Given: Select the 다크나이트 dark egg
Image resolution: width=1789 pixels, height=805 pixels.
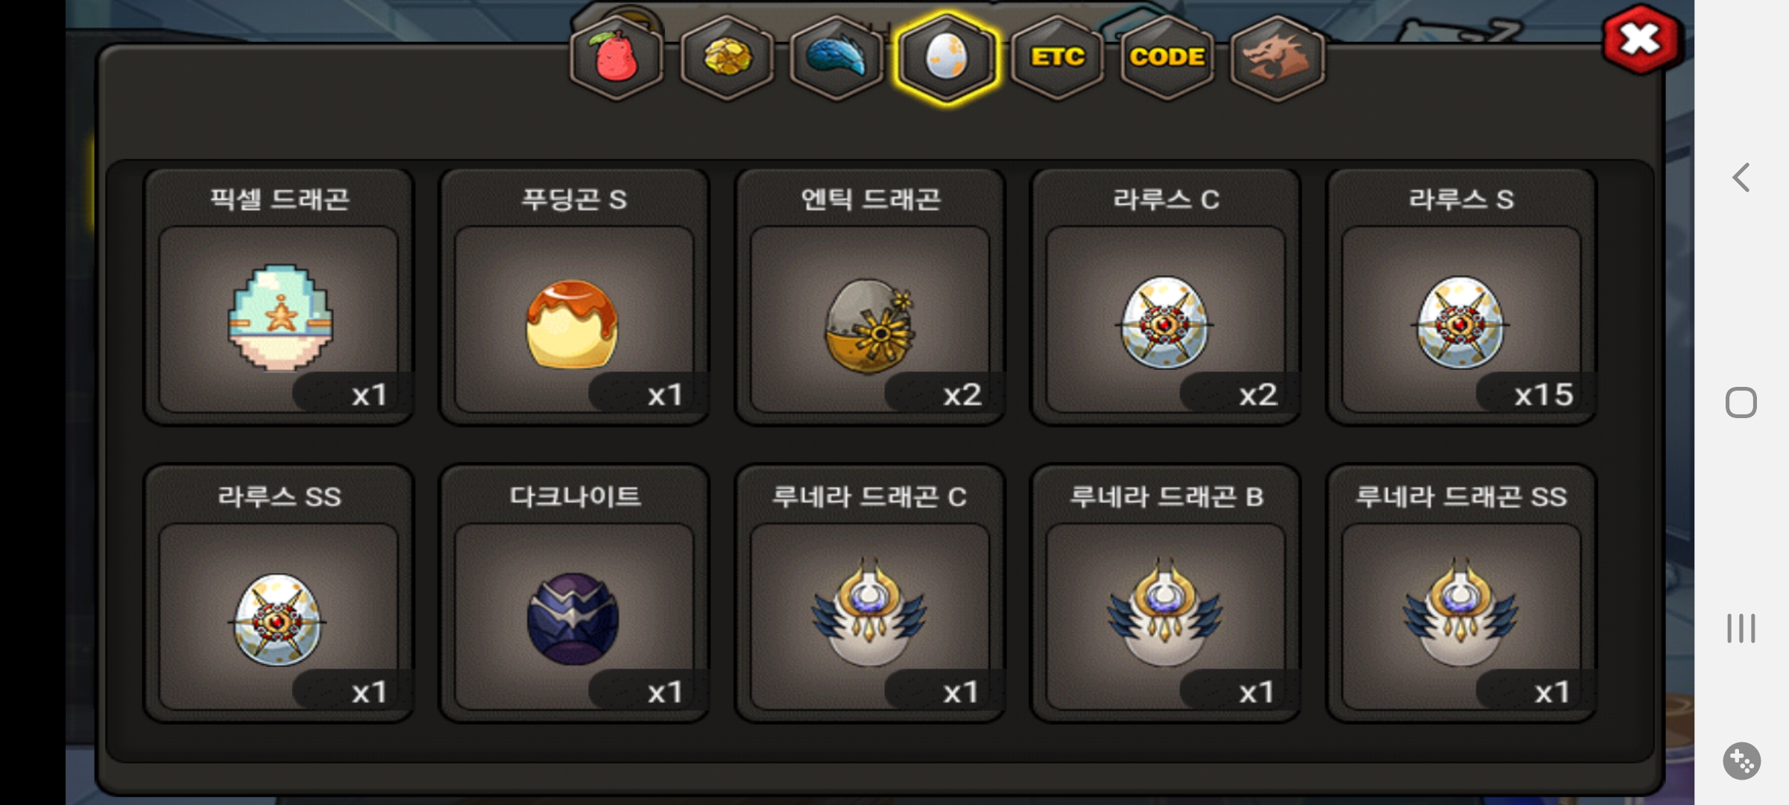Looking at the screenshot, I should tap(574, 593).
